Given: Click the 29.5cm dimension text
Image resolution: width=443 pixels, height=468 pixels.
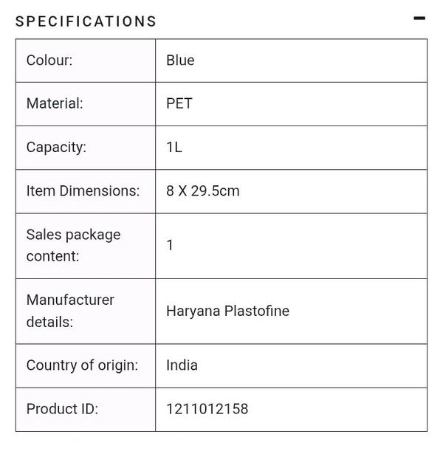Looking at the screenshot, I should [x=216, y=190].
